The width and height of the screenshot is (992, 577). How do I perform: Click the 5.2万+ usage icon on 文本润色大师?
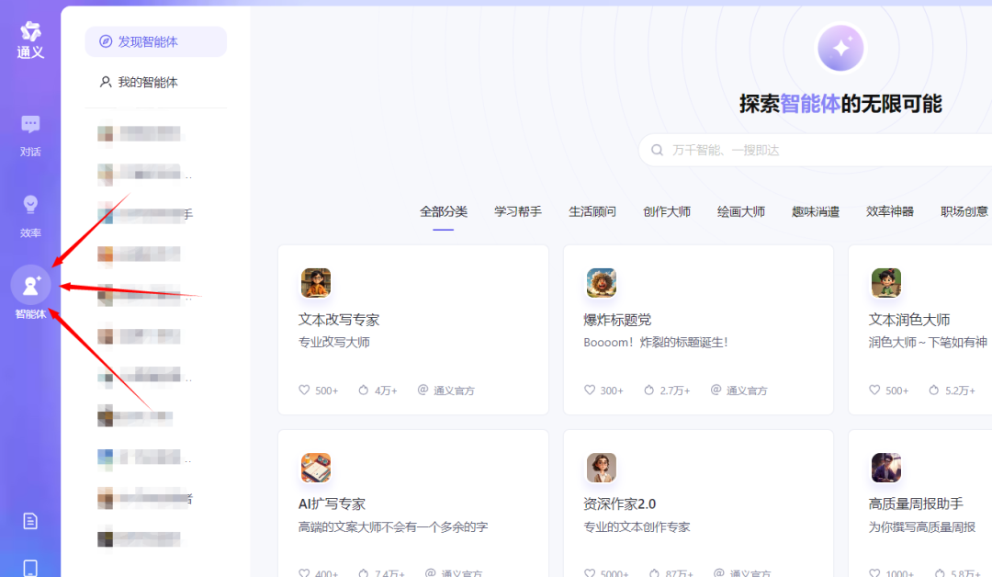coord(934,390)
